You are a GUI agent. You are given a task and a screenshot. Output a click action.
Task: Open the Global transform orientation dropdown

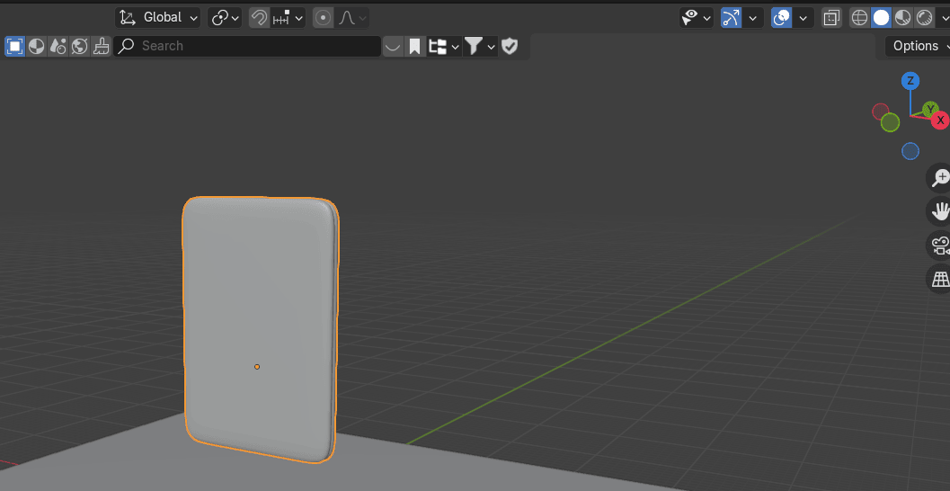(x=157, y=17)
